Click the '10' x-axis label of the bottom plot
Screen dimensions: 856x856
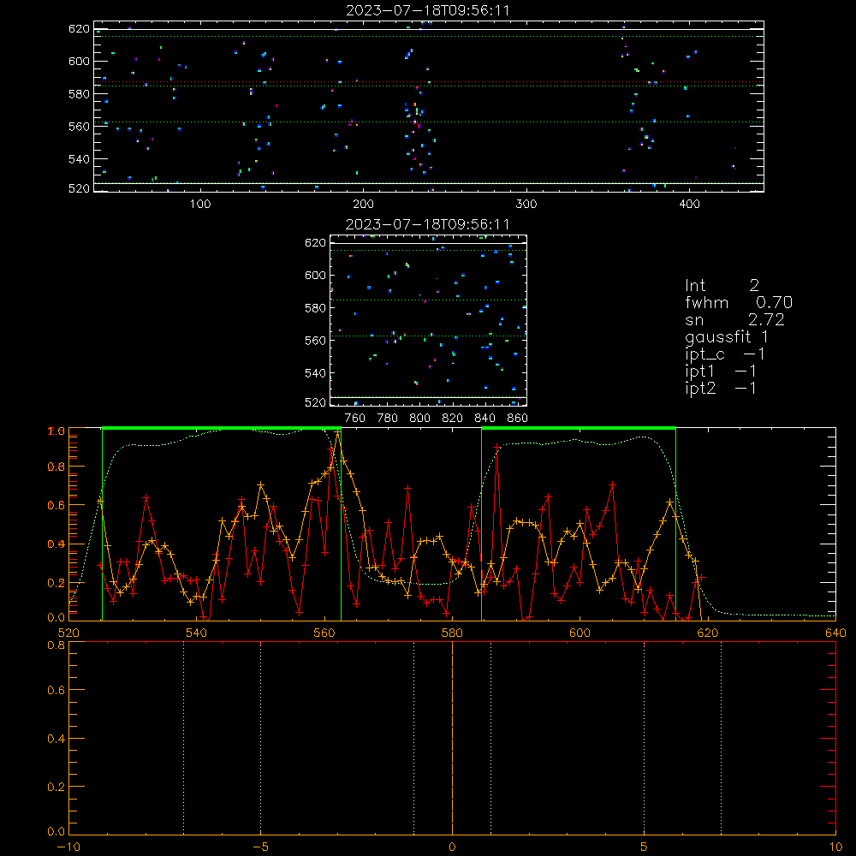click(835, 847)
